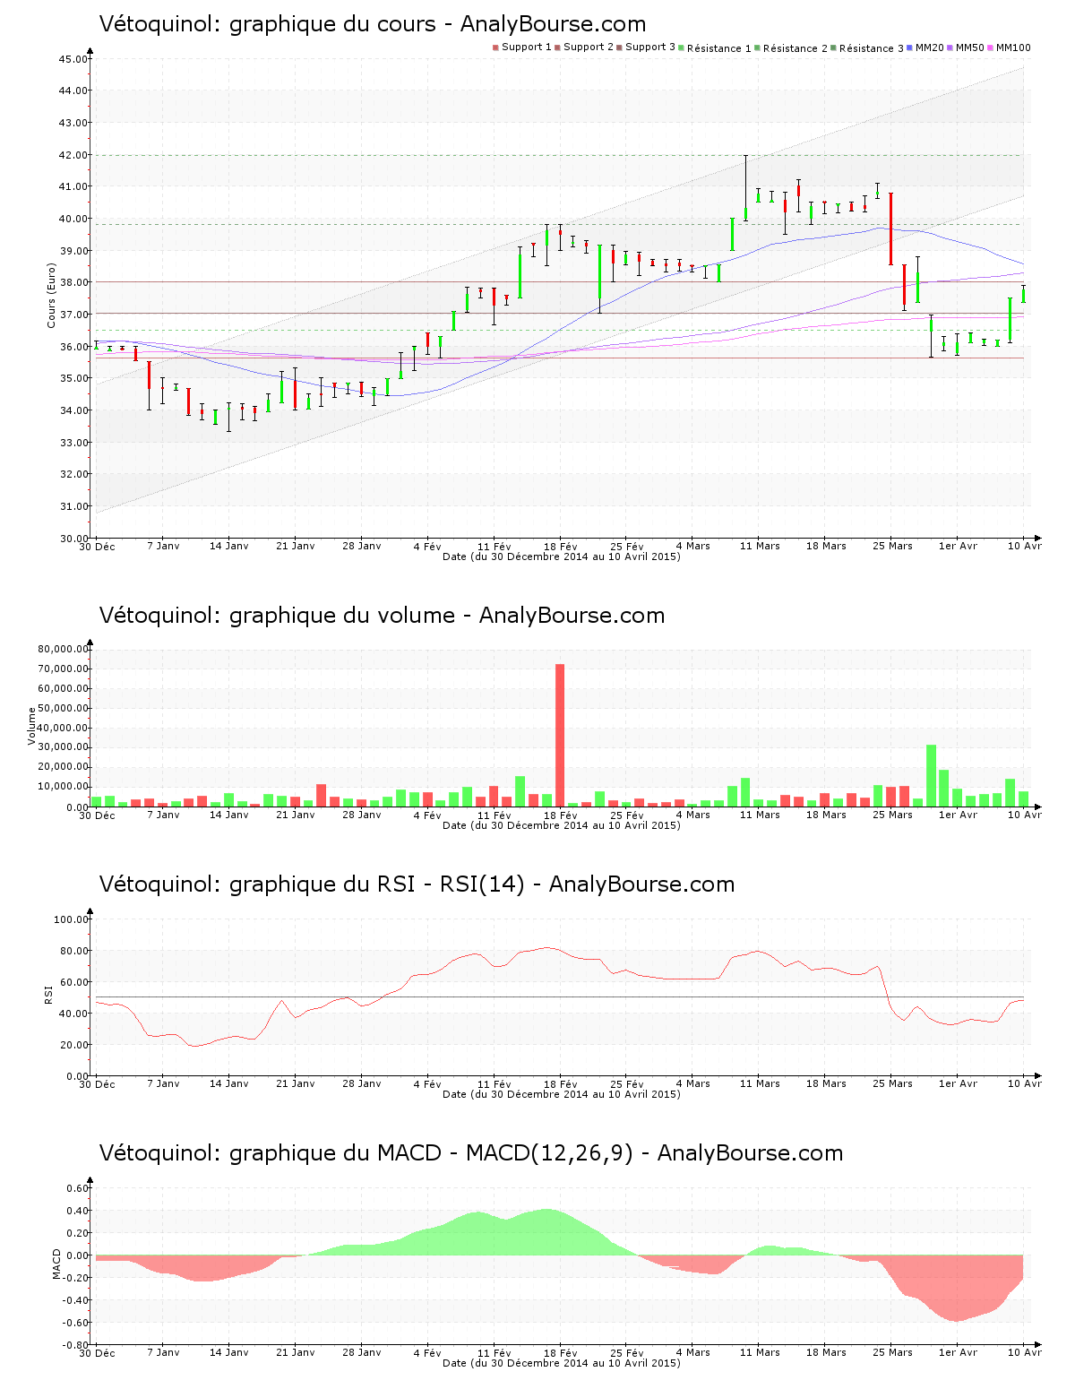
Task: Click the 60.00 RSI axis value
Action: [74, 982]
